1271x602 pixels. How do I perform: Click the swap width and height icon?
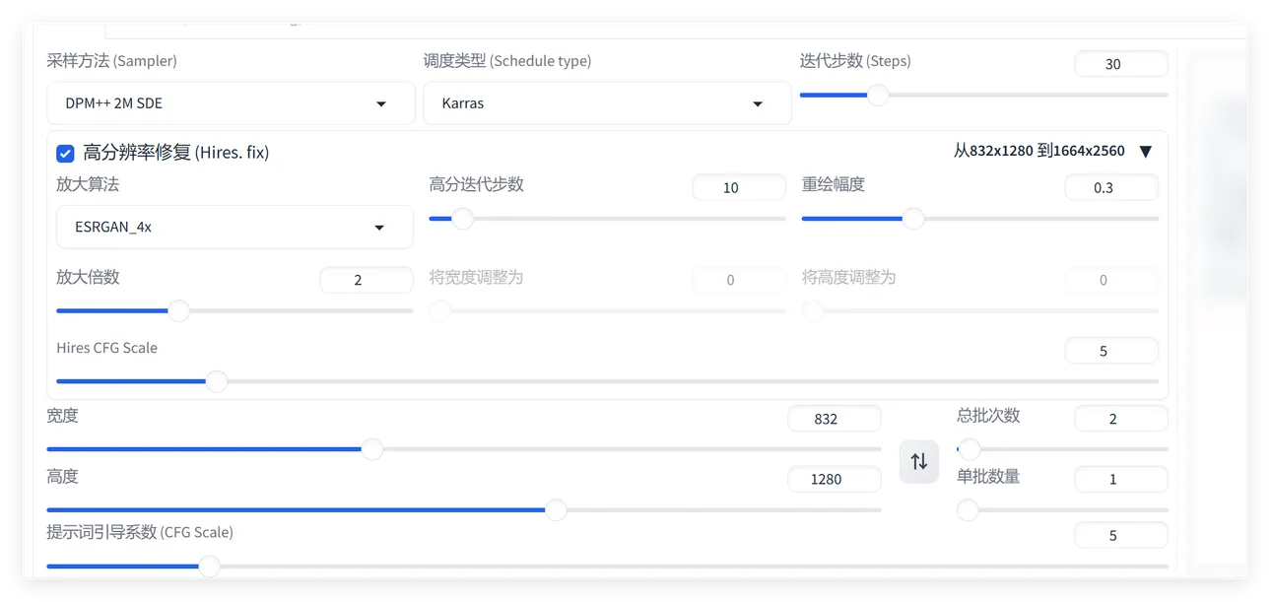[918, 461]
